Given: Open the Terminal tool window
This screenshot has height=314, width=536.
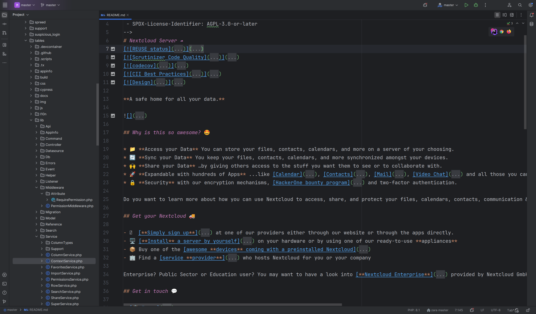Looking at the screenshot, I should point(4,284).
